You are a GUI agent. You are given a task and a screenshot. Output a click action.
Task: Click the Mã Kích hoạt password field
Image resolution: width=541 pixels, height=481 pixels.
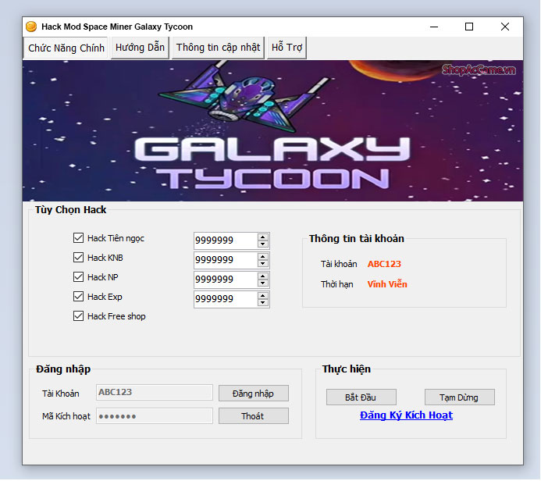(x=155, y=415)
